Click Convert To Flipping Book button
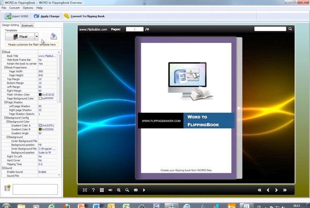 click(84, 16)
